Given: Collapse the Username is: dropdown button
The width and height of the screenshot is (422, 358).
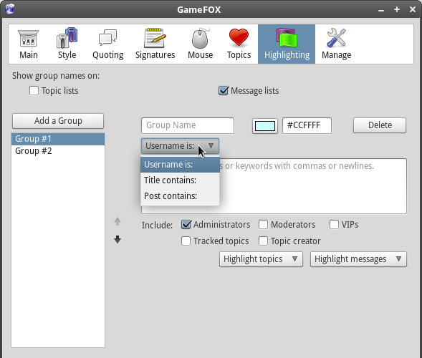Looking at the screenshot, I should 180,146.
